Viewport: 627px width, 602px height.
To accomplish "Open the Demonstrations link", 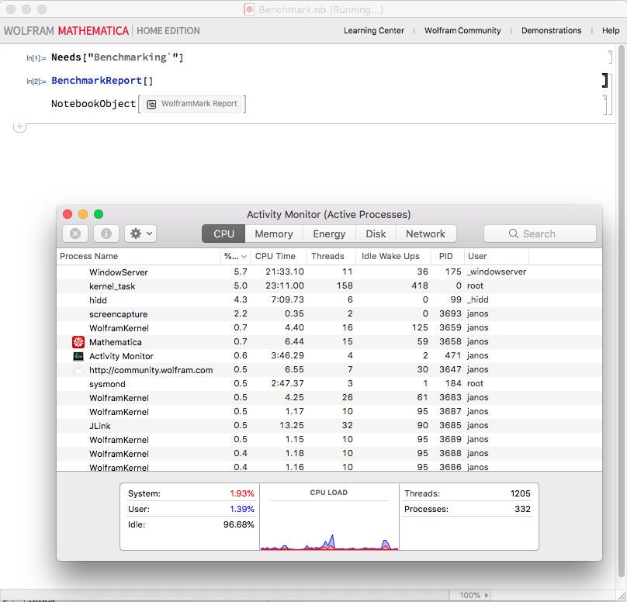I will [x=552, y=30].
